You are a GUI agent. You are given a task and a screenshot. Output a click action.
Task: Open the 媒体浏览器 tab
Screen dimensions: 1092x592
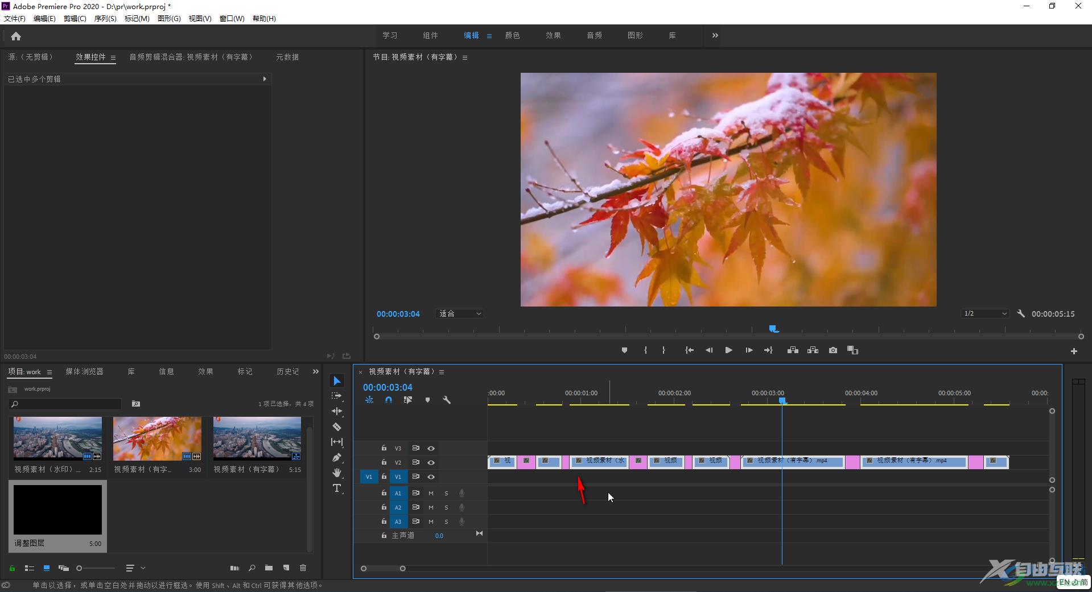84,371
